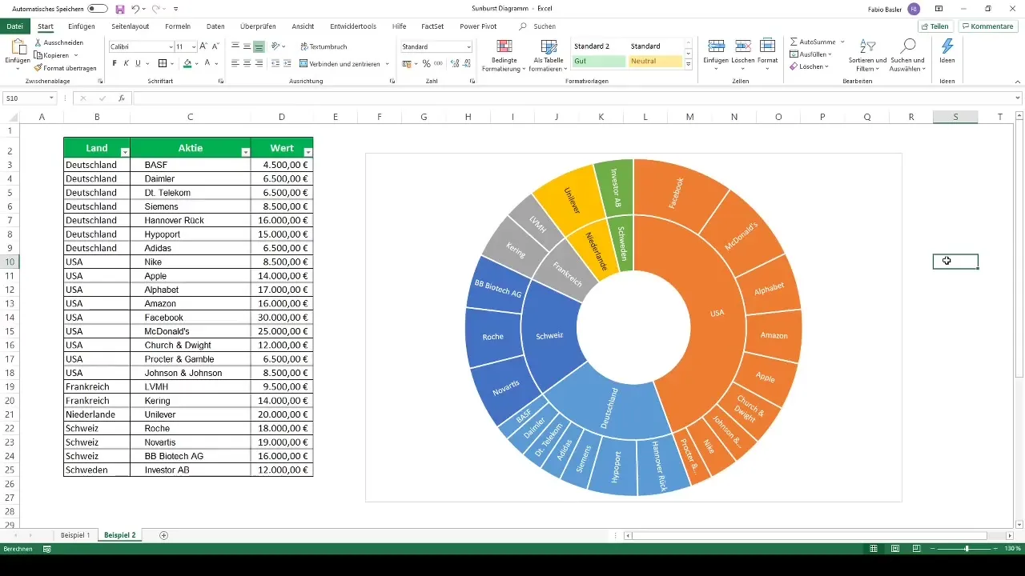Screen dimensions: 1025x576
Task: Open the Aktie column filter dropdown
Action: pos(245,152)
